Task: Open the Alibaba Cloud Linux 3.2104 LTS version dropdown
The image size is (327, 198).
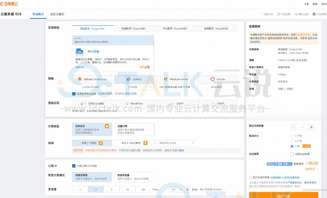Action: click(92, 87)
